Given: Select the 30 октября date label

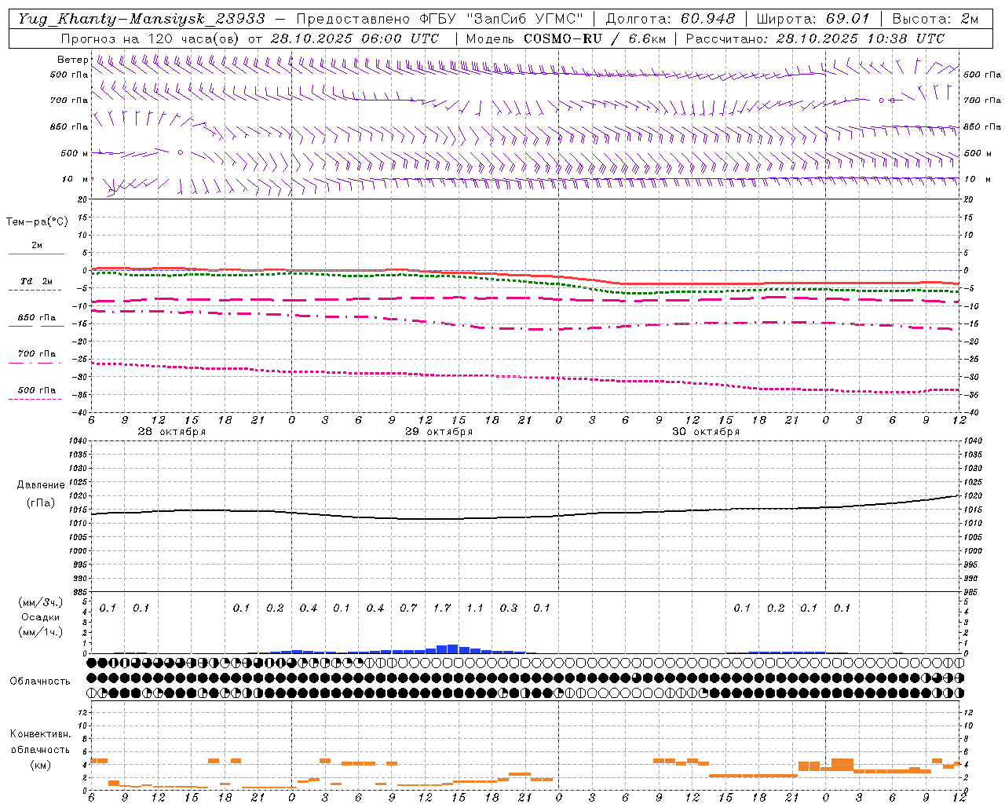Looking at the screenshot, I should [706, 432].
